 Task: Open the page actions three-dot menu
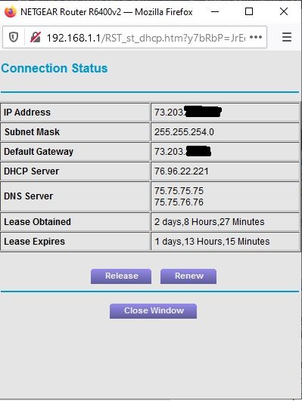coord(256,37)
